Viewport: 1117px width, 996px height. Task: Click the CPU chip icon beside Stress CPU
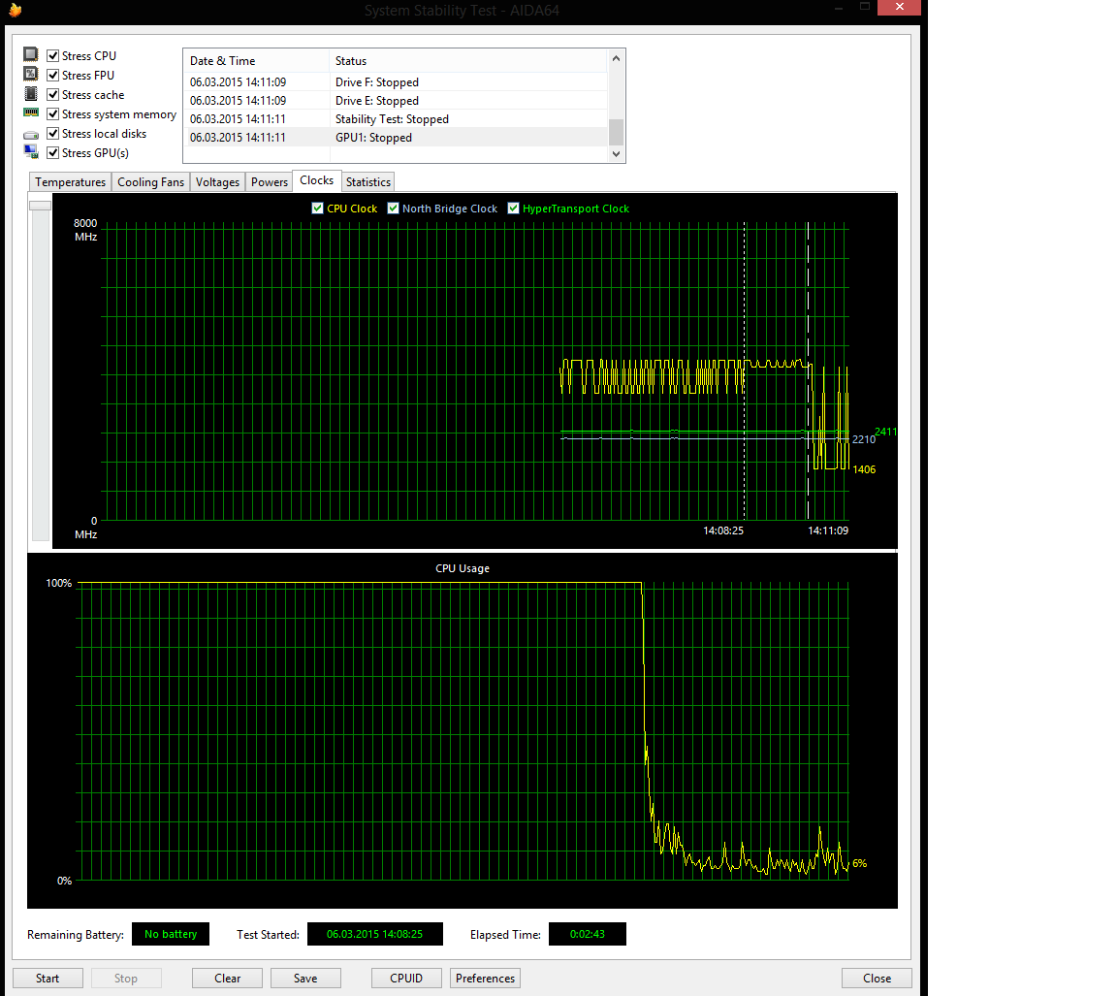click(x=31, y=55)
